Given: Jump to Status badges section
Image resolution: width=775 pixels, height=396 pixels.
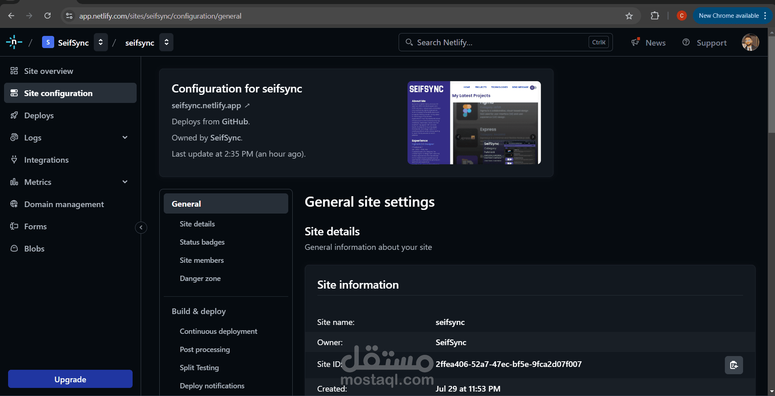Looking at the screenshot, I should tap(202, 242).
